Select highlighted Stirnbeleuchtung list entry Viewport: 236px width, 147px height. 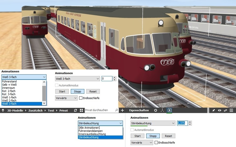click(100, 137)
